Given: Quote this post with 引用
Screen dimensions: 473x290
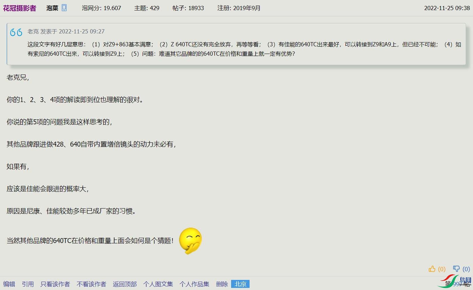Looking at the screenshot, I should click(28, 284).
